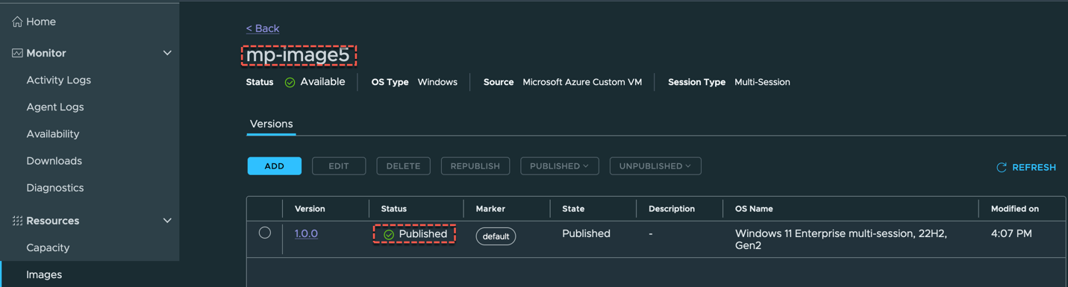Click the default marker badge
This screenshot has width=1068, height=287.
496,236
